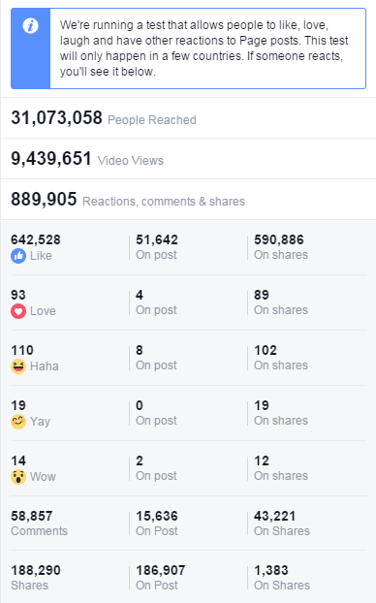This screenshot has width=376, height=603.
Task: Click the Yay smiling emoji icon
Action: coord(18,422)
